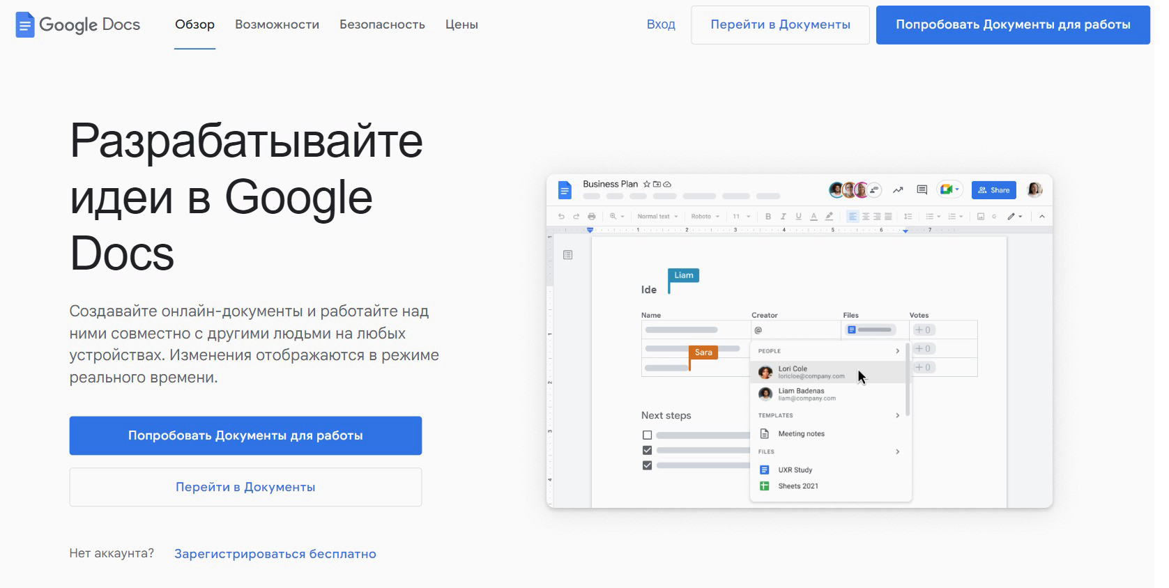The image size is (1169, 588).
Task: Click Перейти в Документы in the top navigation
Action: [780, 25]
